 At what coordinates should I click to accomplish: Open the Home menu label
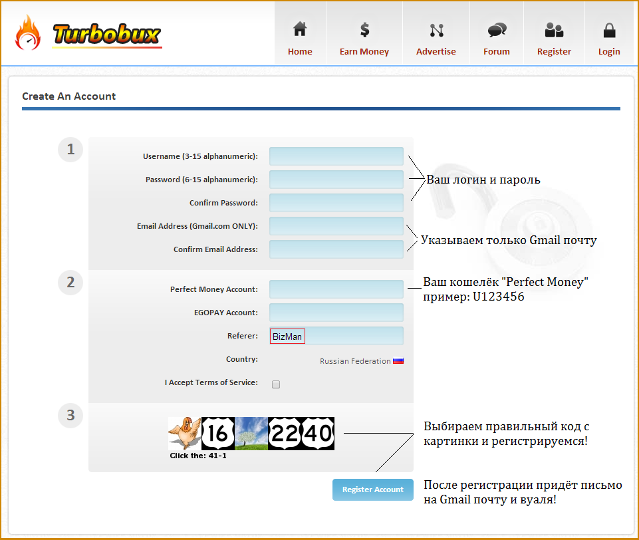pos(300,51)
